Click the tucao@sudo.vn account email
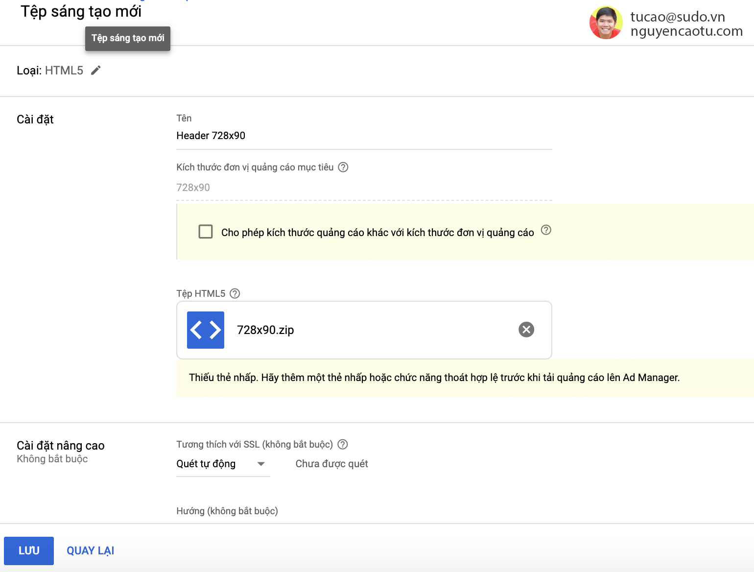 (x=678, y=16)
